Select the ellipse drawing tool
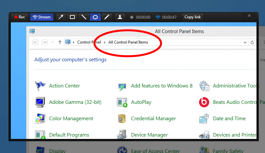Viewport: 265px width, 153px height. (95, 17)
